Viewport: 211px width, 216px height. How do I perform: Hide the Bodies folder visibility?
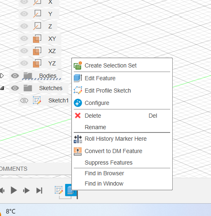tap(15, 76)
